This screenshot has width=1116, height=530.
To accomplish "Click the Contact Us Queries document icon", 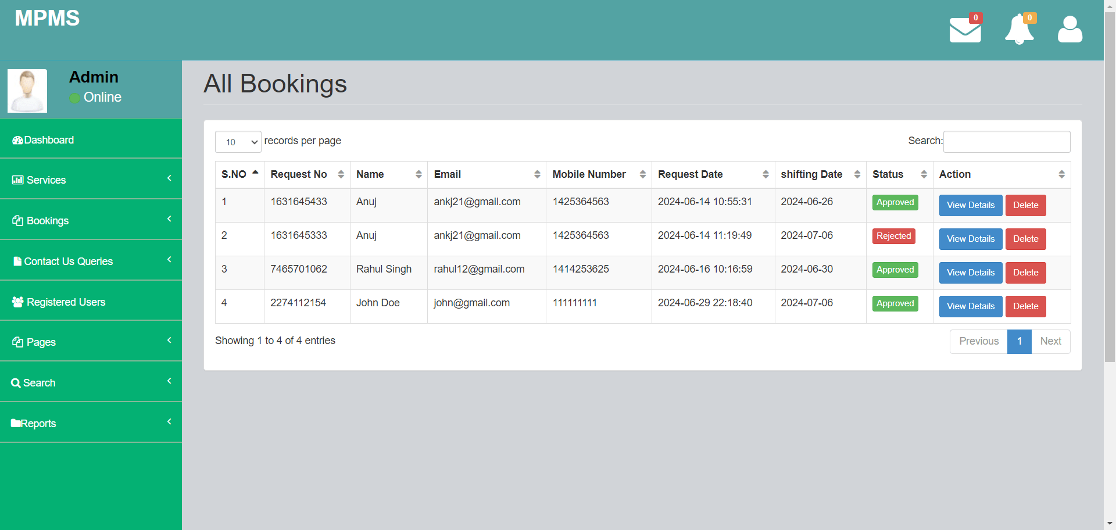I will 17,261.
